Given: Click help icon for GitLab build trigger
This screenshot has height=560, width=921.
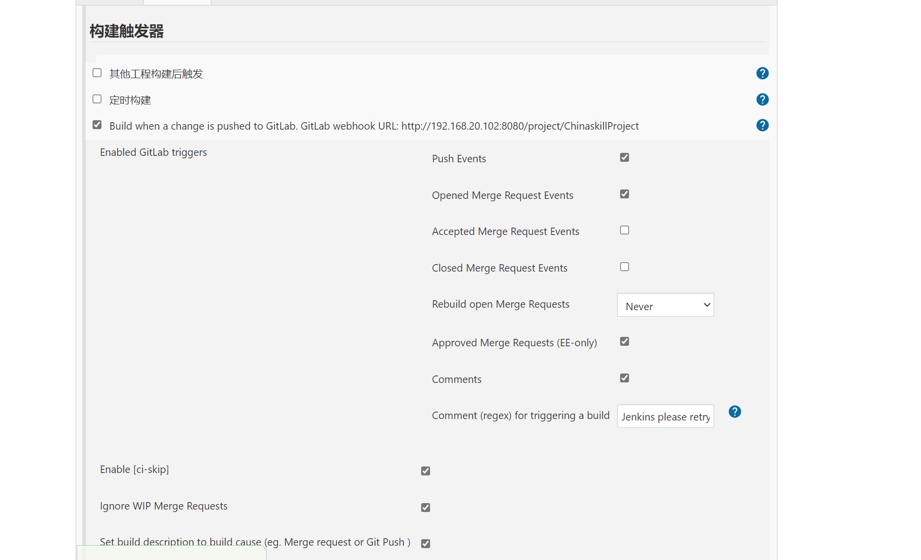Looking at the screenshot, I should click(x=762, y=125).
